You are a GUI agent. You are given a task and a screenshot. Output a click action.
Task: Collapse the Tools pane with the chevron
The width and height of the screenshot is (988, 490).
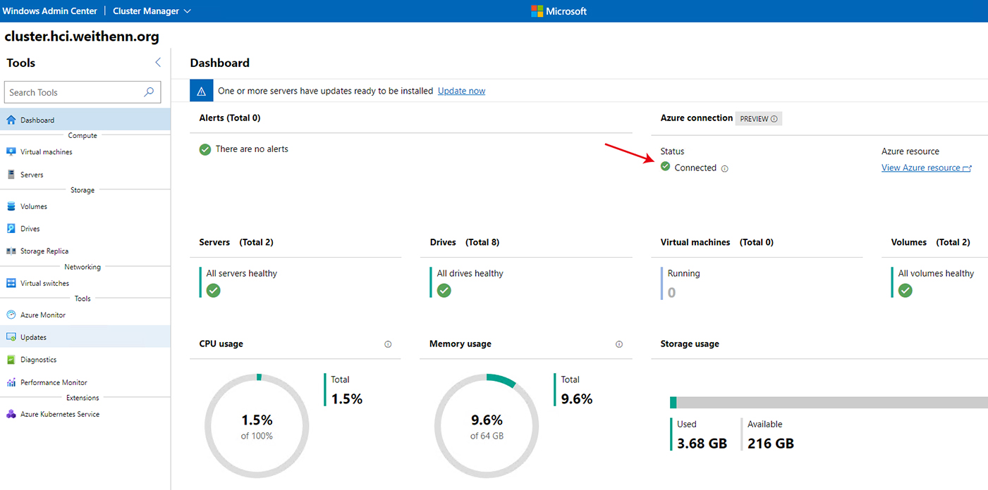pos(158,63)
